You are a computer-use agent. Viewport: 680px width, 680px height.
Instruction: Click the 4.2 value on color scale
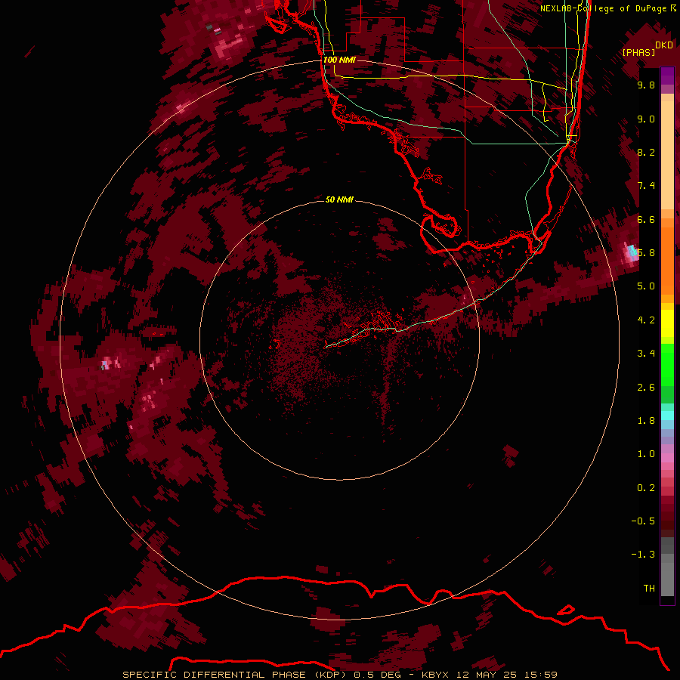[646, 320]
